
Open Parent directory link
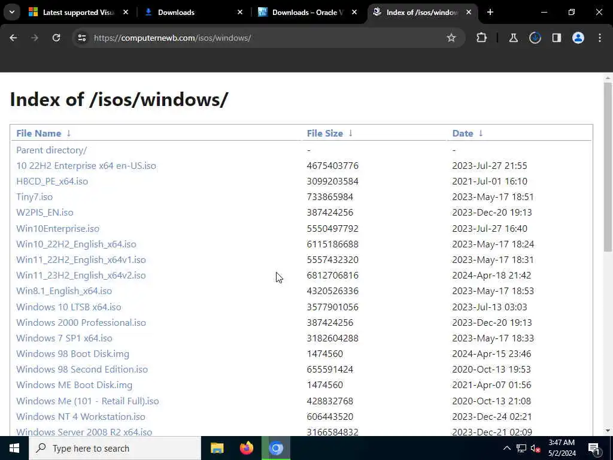coord(51,150)
